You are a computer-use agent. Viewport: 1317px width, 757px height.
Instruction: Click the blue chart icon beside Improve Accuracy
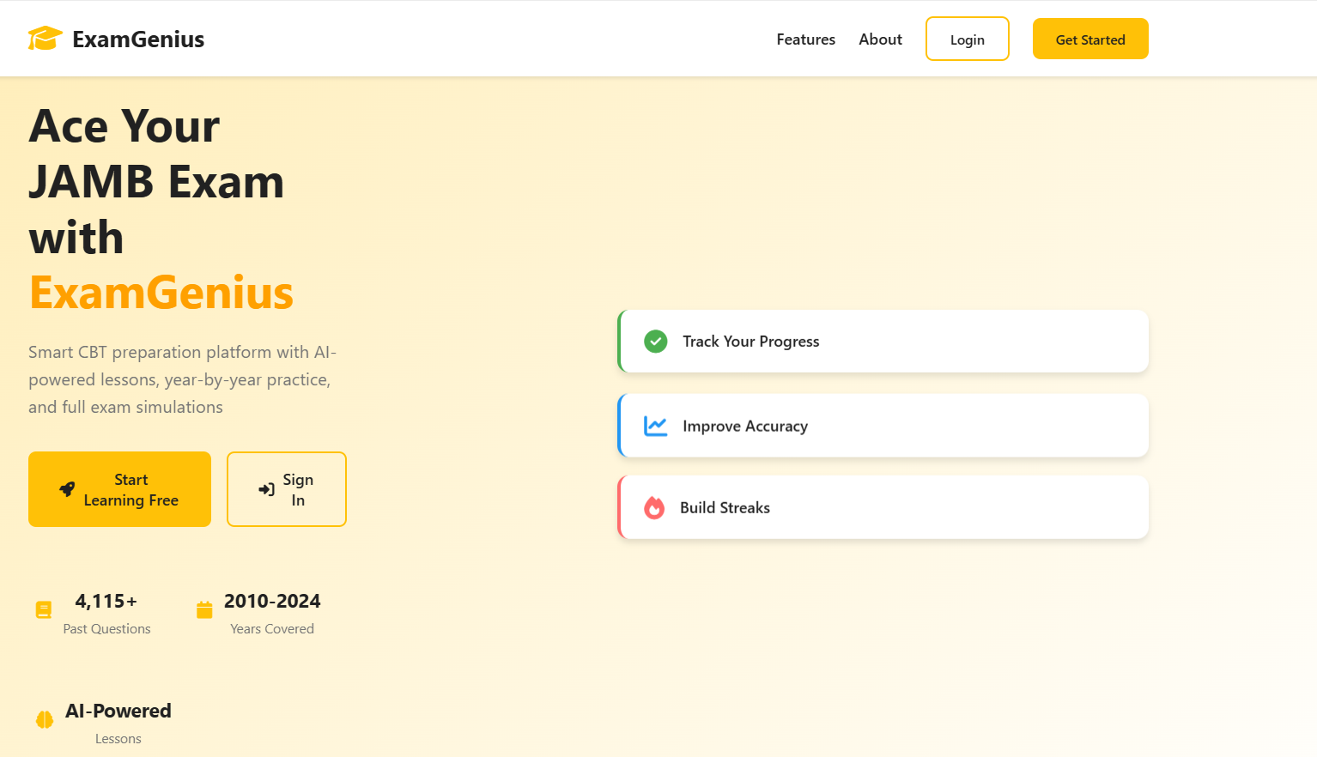coord(656,426)
